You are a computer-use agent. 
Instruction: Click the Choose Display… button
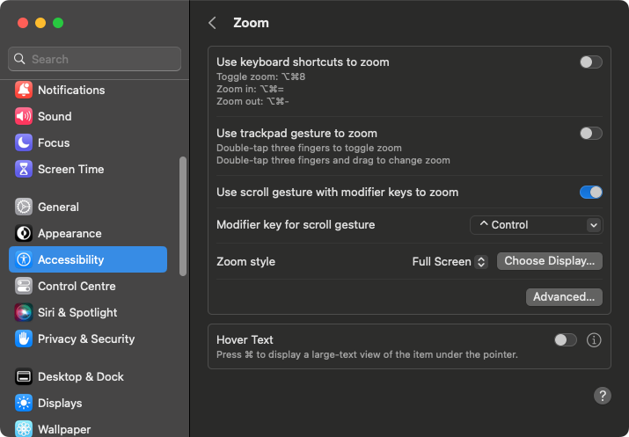click(550, 261)
